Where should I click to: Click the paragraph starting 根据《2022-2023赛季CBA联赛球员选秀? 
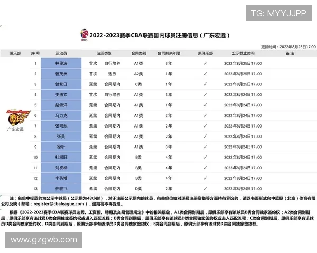[x=157, y=218]
